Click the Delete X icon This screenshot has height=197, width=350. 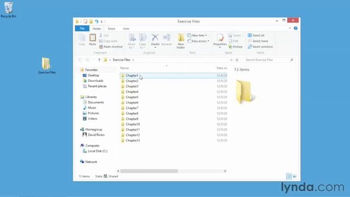pos(155,38)
